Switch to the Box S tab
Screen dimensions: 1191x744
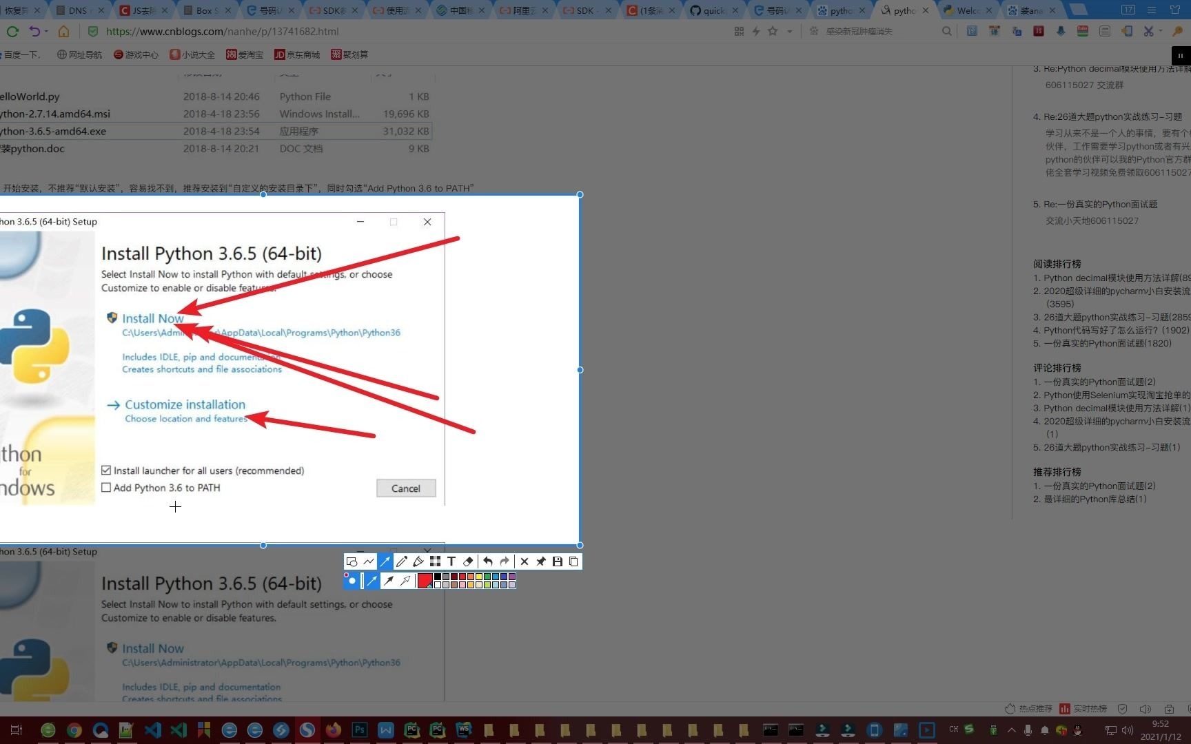click(207, 10)
